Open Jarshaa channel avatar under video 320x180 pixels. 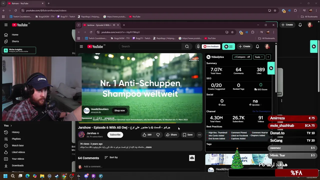[81, 135]
